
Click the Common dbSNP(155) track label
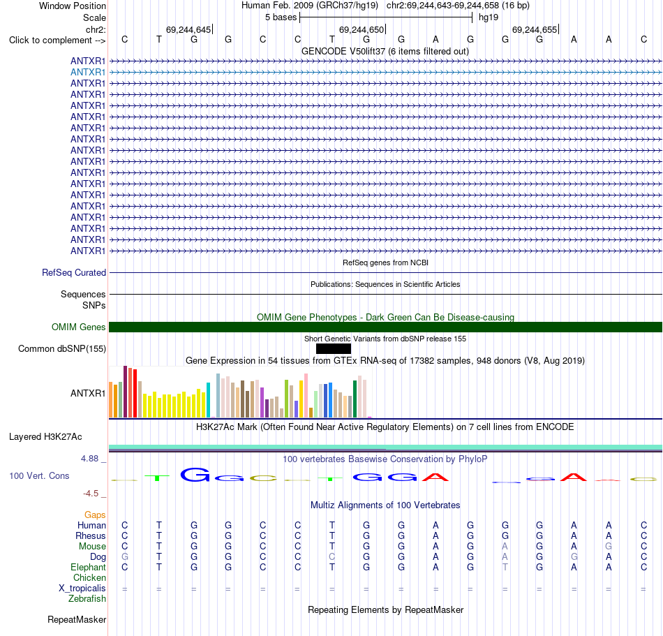pyautogui.click(x=62, y=349)
